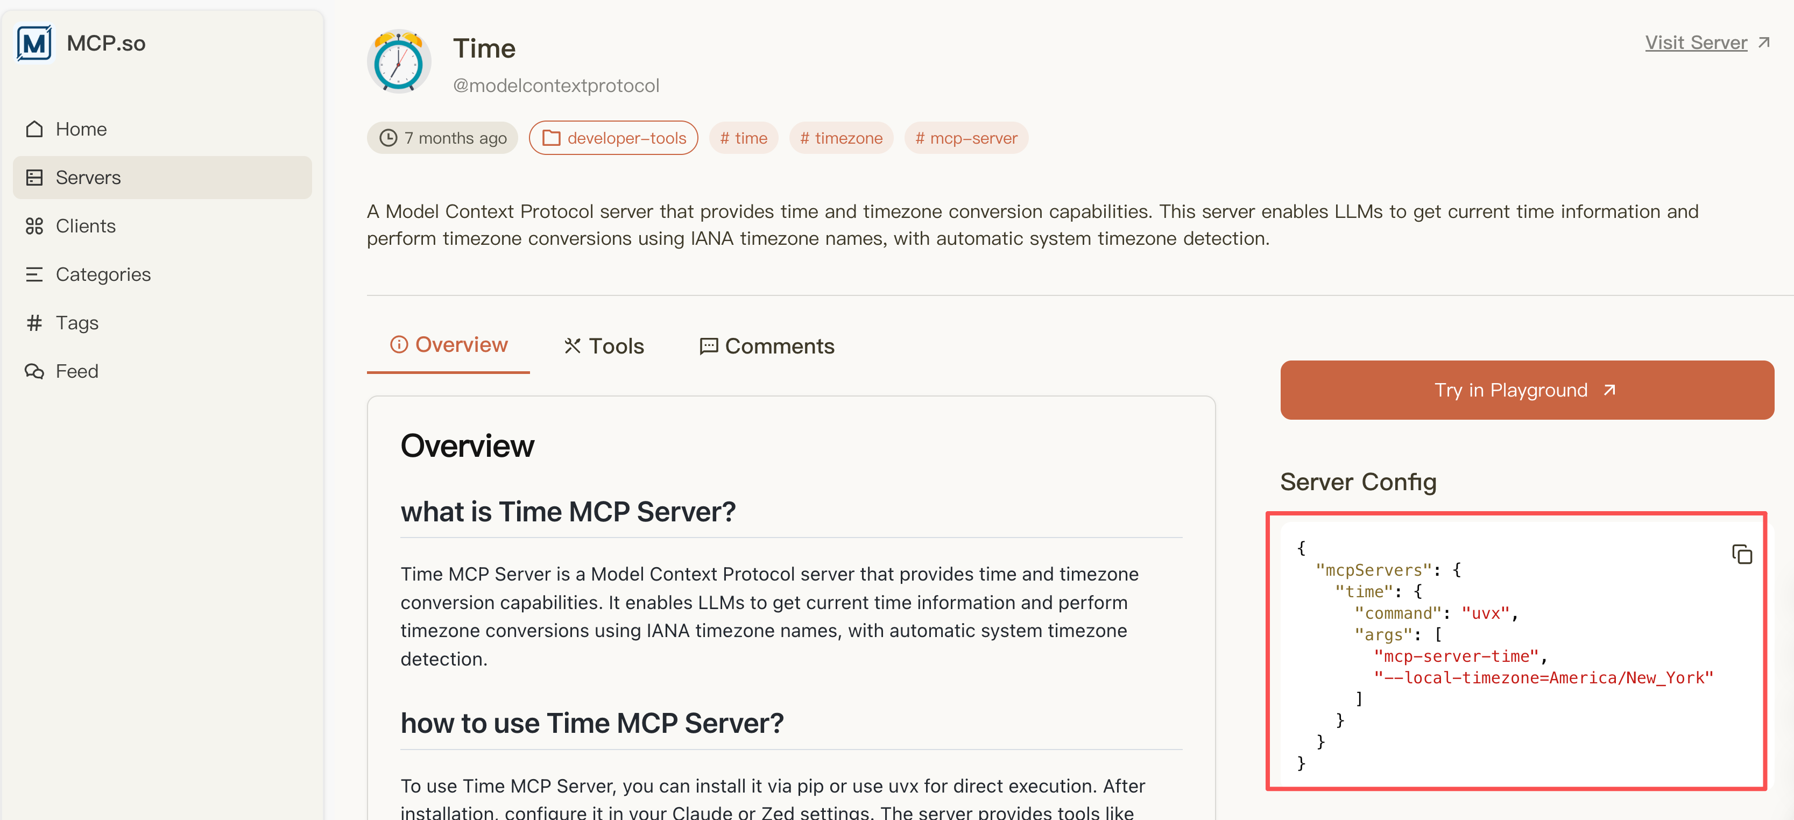1794x820 pixels.
Task: Copy server config with copy icon
Action: click(1741, 554)
